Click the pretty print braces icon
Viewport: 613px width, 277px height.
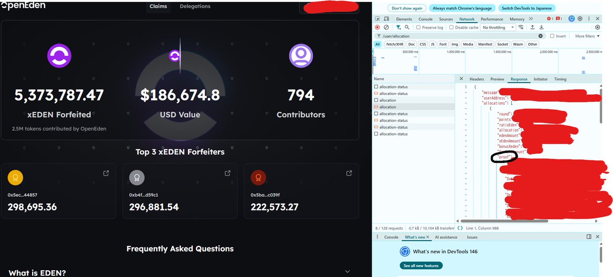[x=460, y=228]
